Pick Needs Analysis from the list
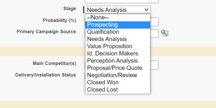The width and height of the screenshot is (216, 108). [118, 39]
